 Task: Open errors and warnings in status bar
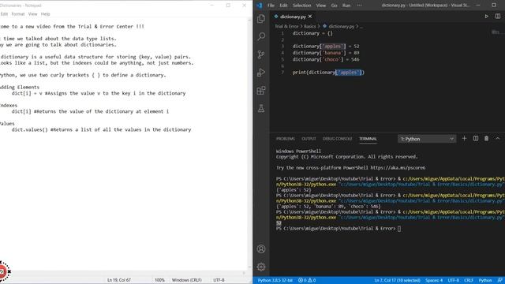pyautogui.click(x=307, y=280)
